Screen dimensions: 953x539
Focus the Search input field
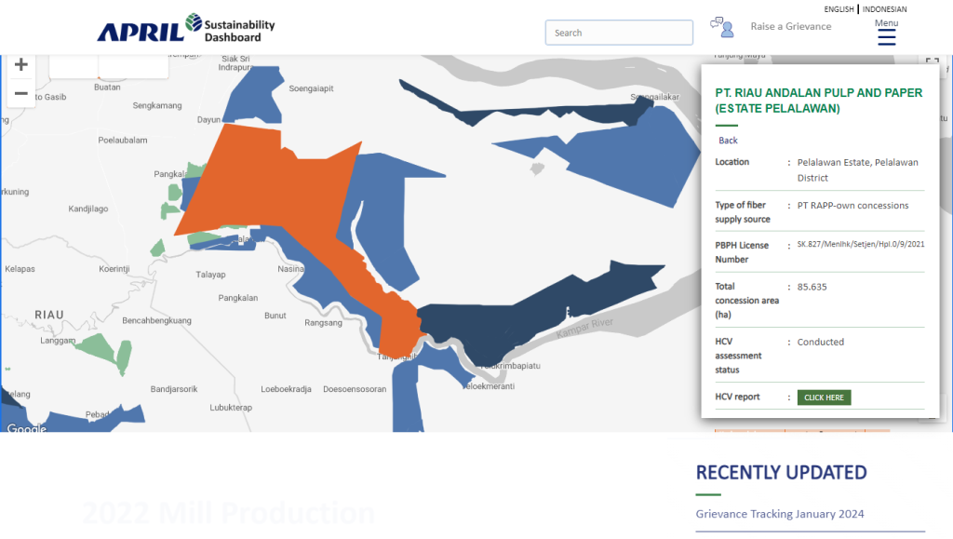[x=619, y=33]
